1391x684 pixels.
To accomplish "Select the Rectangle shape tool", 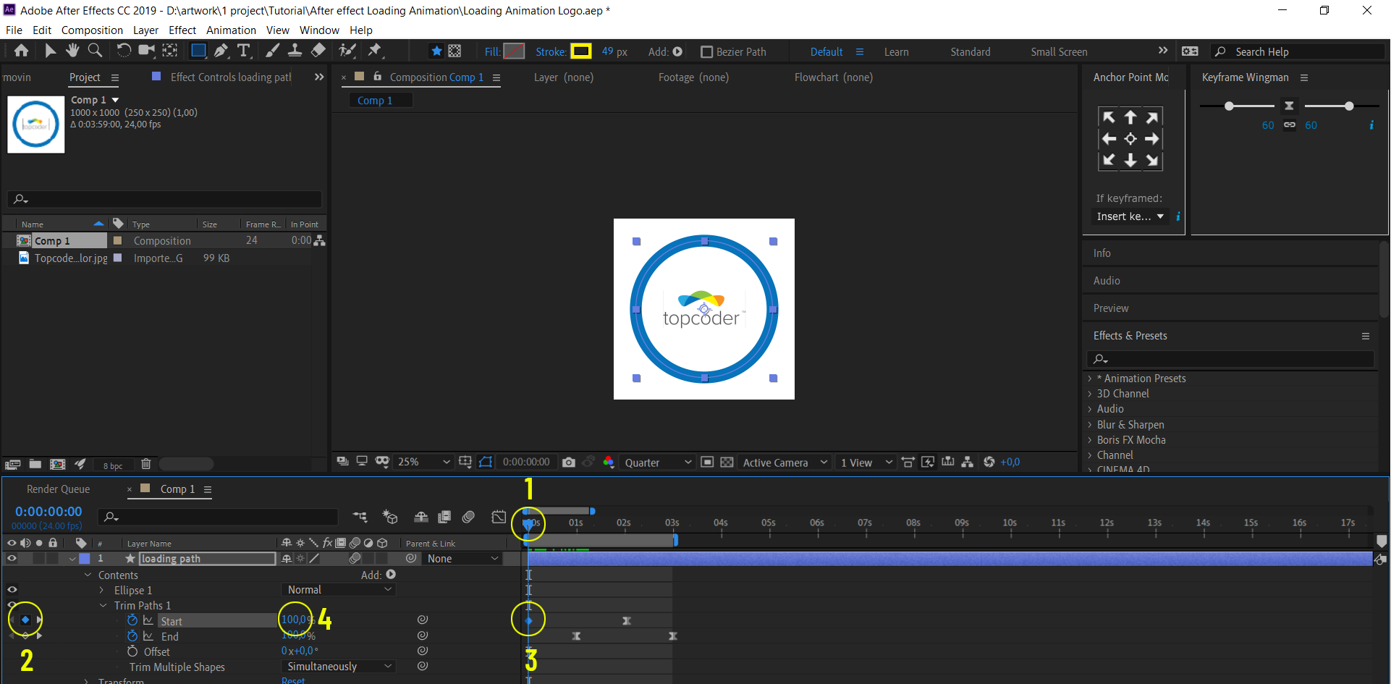I will pyautogui.click(x=198, y=51).
